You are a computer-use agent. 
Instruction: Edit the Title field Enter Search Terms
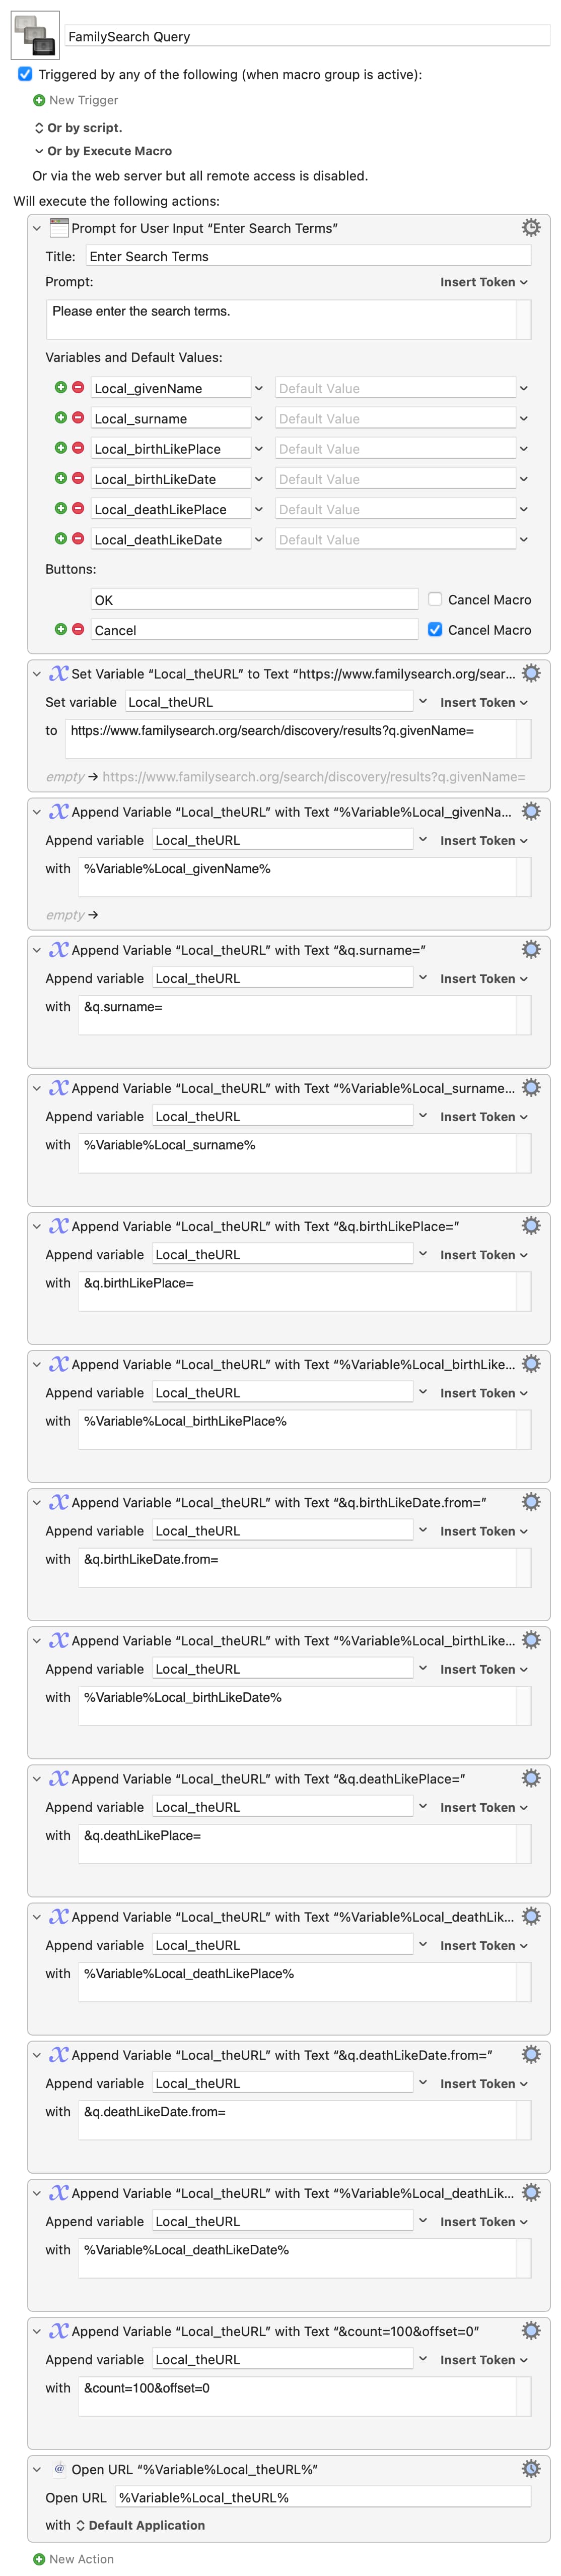pos(308,256)
